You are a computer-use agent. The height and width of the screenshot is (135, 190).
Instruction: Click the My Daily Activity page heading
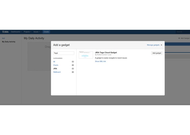point(34,38)
